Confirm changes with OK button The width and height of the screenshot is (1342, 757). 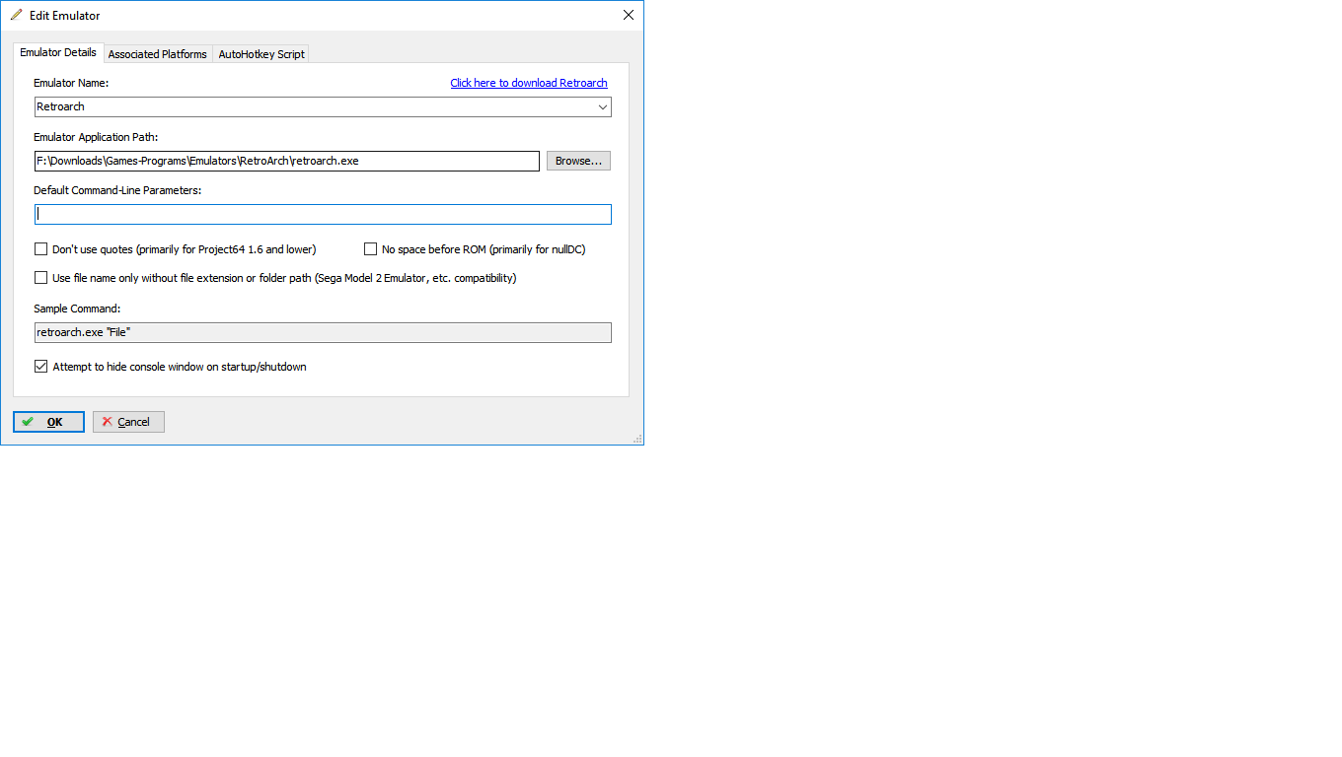[48, 422]
